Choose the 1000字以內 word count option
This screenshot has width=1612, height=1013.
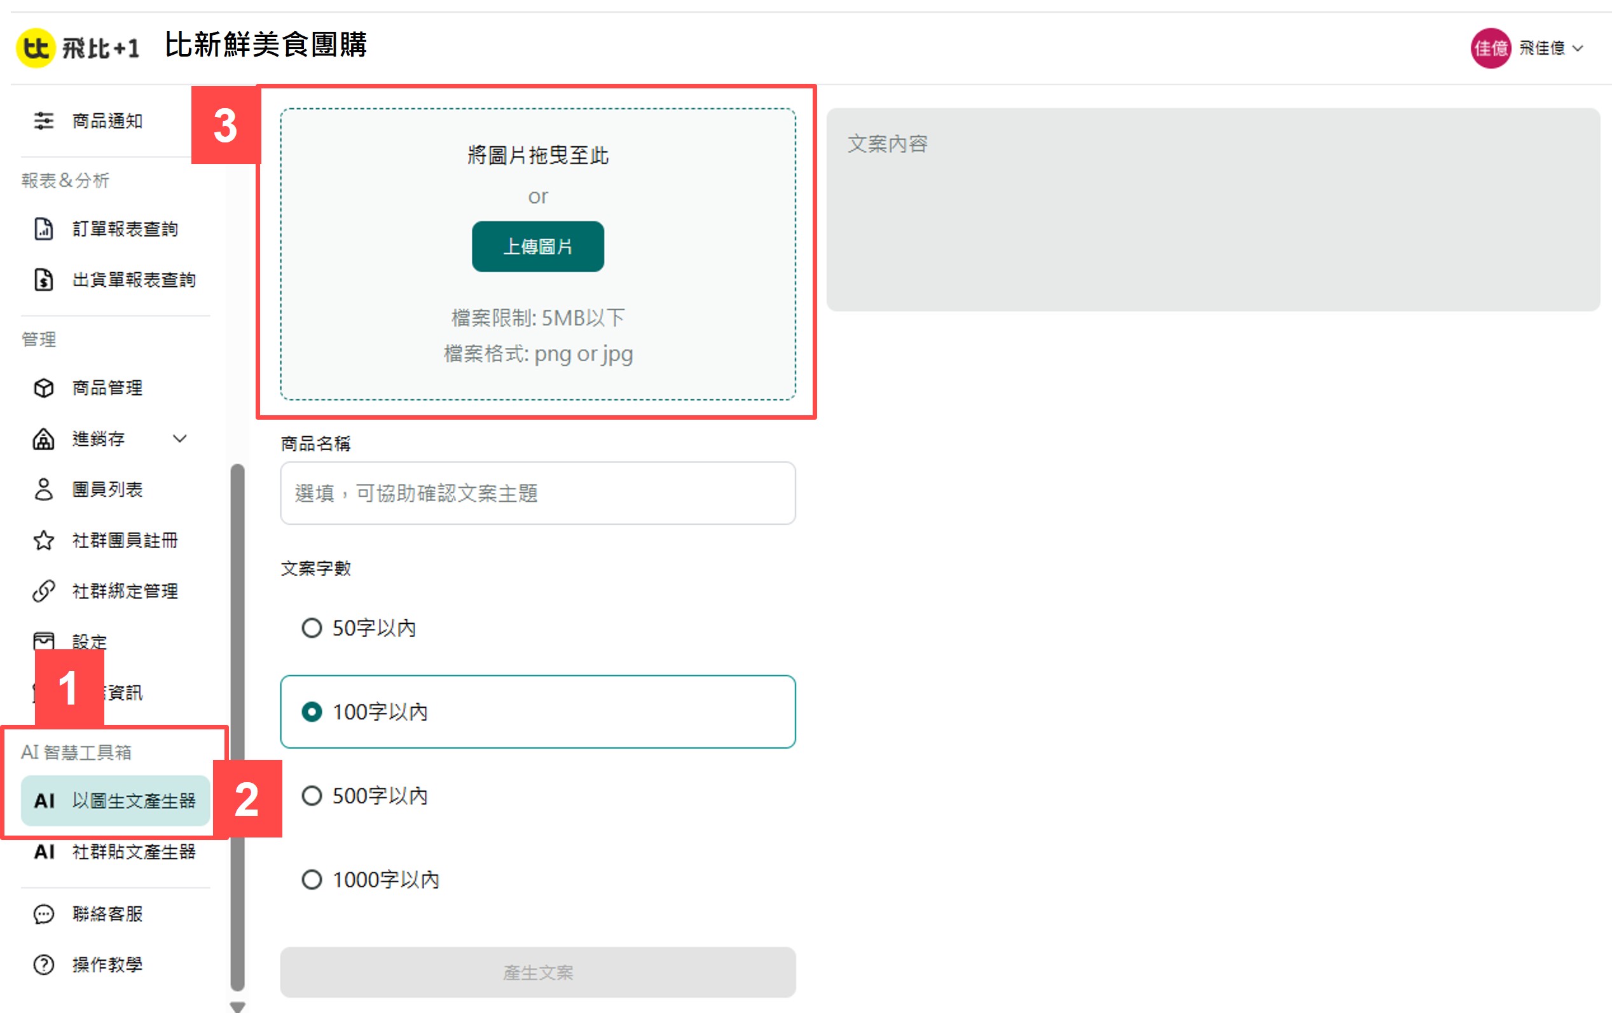coord(312,879)
